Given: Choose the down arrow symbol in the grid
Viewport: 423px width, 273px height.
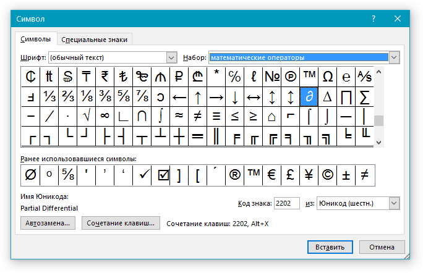Looking at the screenshot, I should (235, 96).
